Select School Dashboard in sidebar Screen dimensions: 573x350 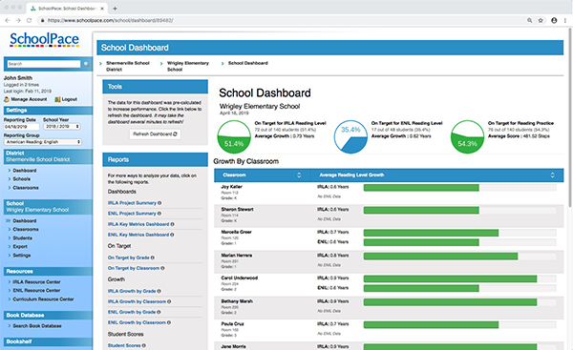coord(25,221)
